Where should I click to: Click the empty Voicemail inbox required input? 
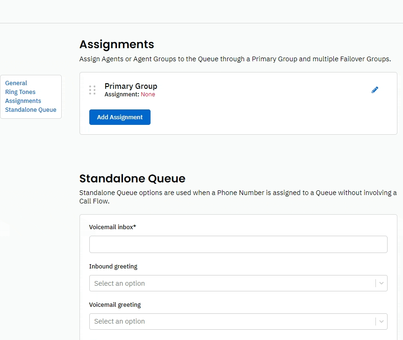(238, 244)
